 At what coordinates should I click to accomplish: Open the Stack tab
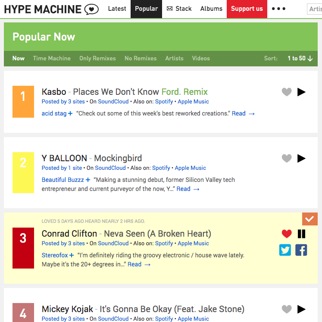pos(179,9)
